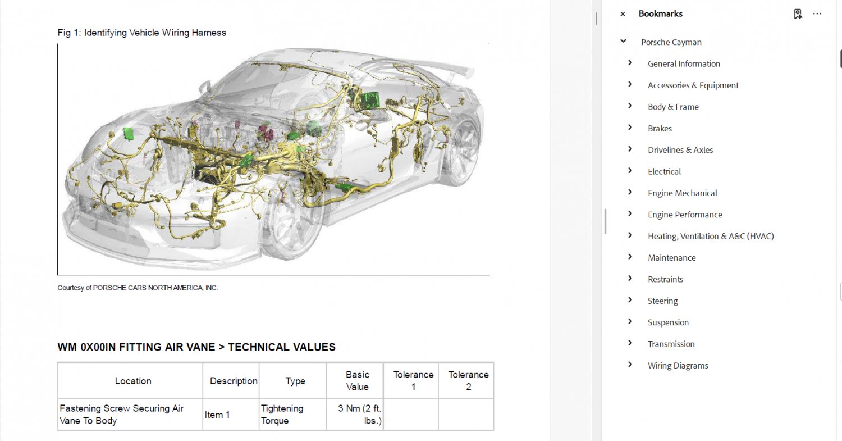Expand Transmission bookmark chevron

(x=630, y=343)
